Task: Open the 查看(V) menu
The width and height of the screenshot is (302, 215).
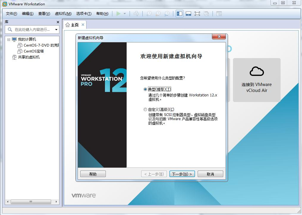Action: tap(44, 14)
